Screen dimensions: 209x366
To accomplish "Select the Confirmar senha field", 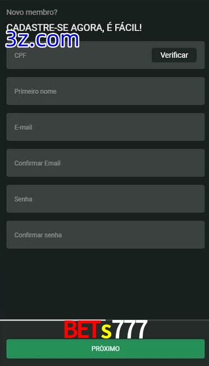I will 106,235.
